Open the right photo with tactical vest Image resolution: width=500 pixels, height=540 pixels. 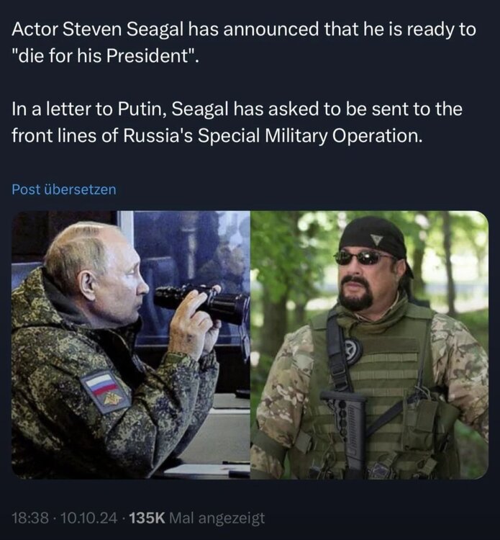click(369, 344)
